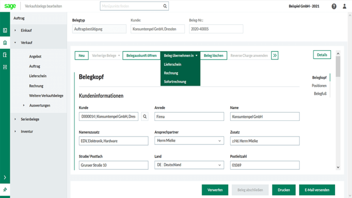This screenshot has height=198, width=352.
Task: Click the Menüpunkte finden search field
Action: (x=134, y=6)
